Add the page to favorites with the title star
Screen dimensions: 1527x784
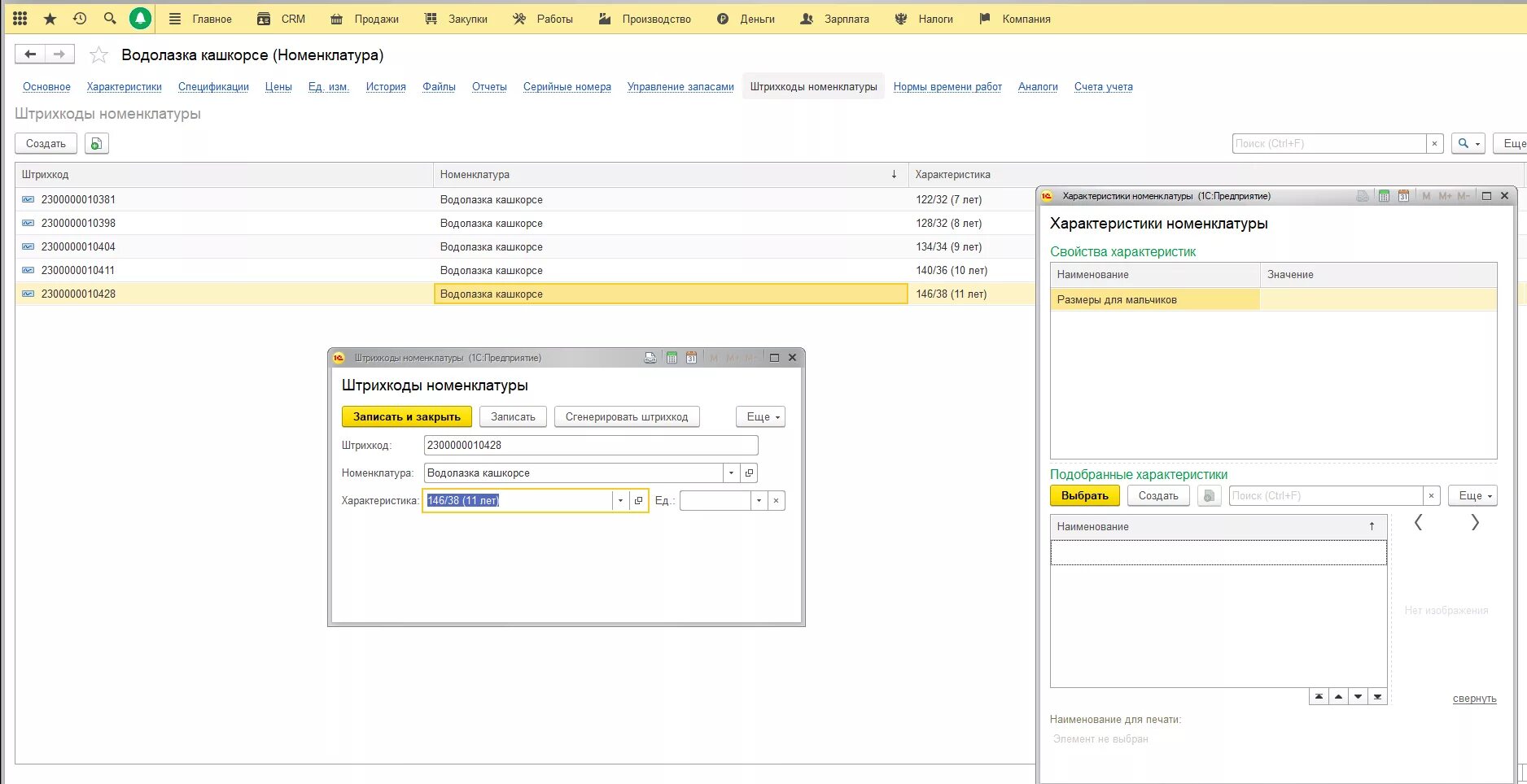[98, 54]
